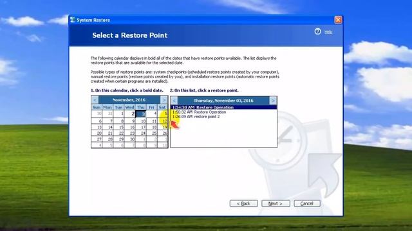Screen dimensions: 412x231
Task: Click November 22 on the calendar
Action: tap(118, 133)
